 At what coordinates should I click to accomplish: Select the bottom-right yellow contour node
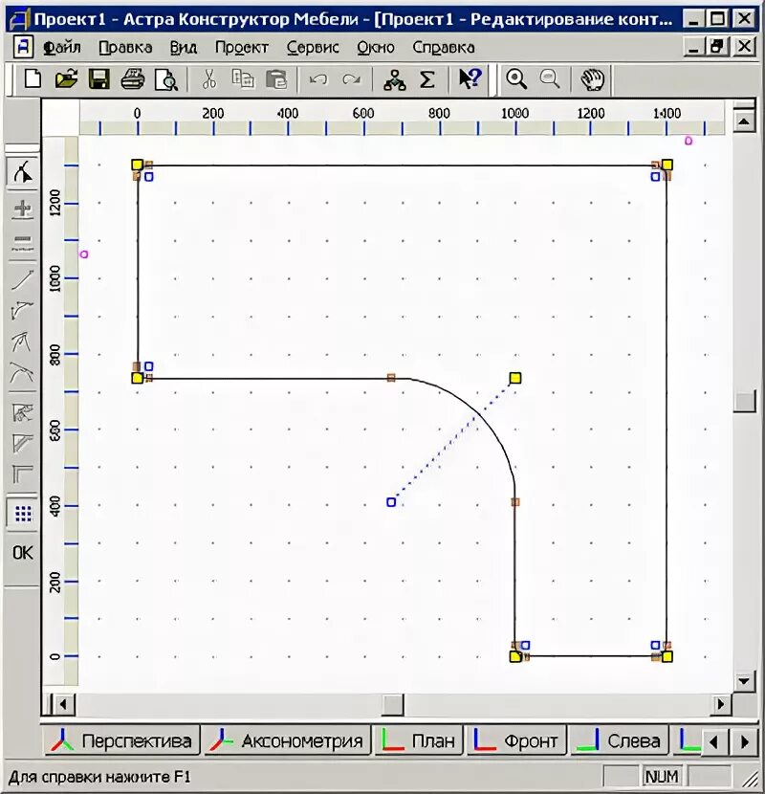click(667, 657)
